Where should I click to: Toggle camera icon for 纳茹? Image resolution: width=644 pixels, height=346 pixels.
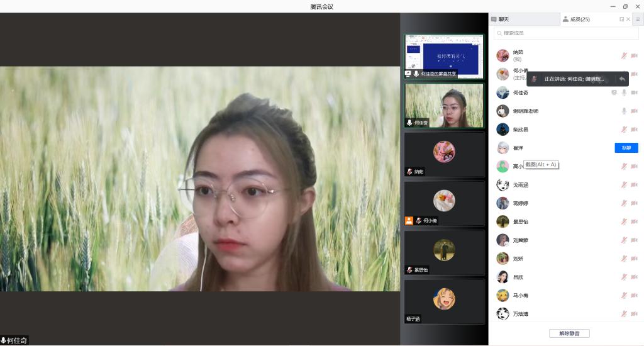(x=634, y=55)
